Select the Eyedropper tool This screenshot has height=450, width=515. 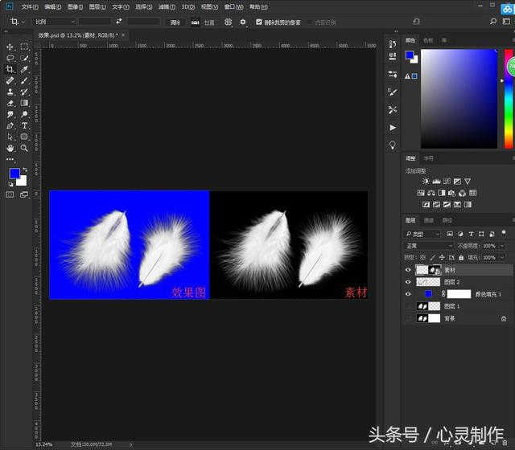(x=24, y=69)
